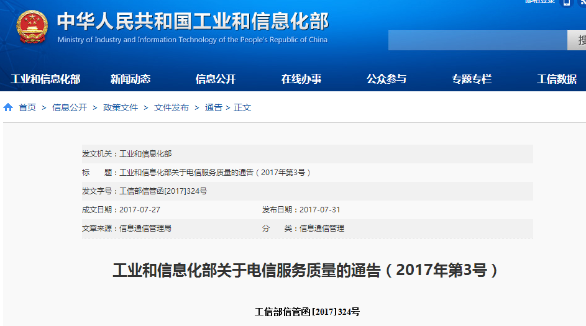The height and width of the screenshot is (326, 586).
Task: Click 成文日期：2017-07-27 text
Action: click(121, 210)
